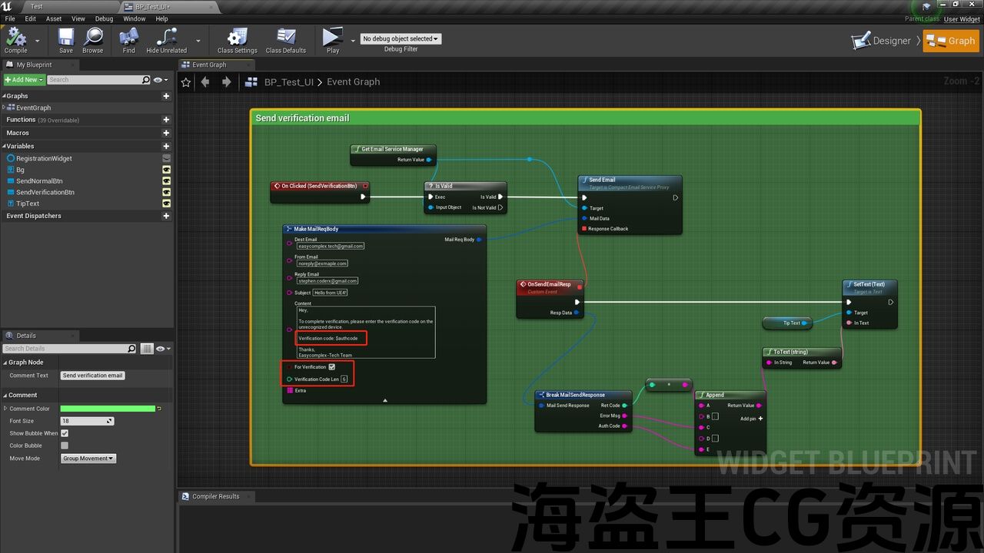Click the Compile toolbar icon
The image size is (984, 553).
pyautogui.click(x=15, y=38)
